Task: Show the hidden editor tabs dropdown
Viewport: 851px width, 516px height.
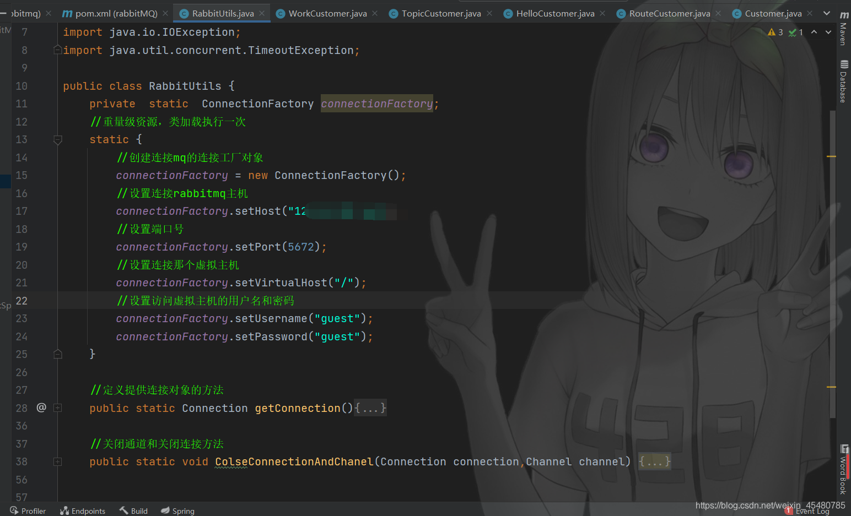Action: point(827,13)
